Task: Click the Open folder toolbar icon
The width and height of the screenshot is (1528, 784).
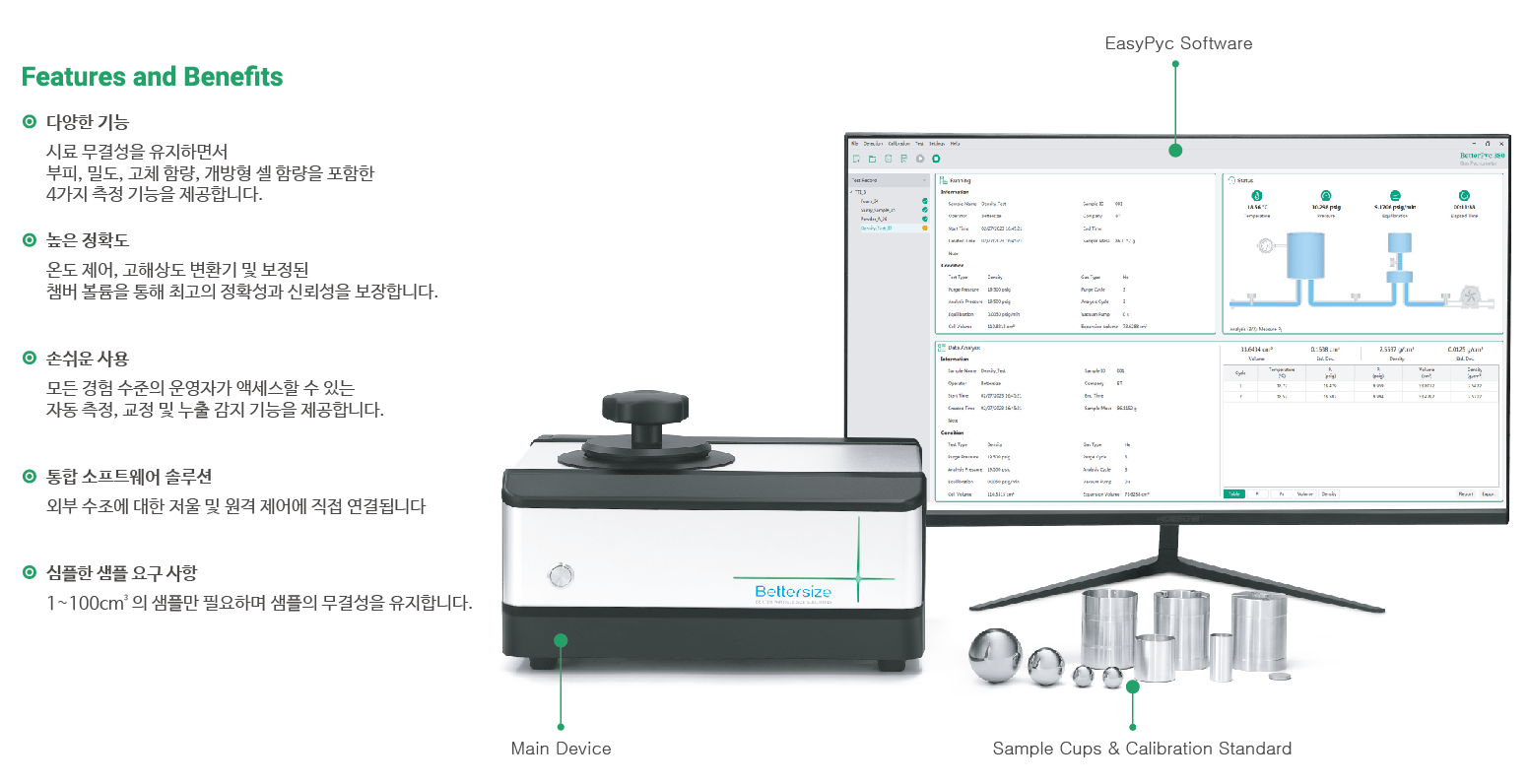Action: (x=872, y=159)
